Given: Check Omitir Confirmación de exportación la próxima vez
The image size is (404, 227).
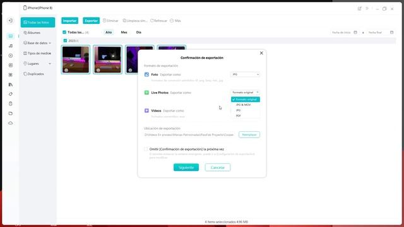Looking at the screenshot, I should [x=146, y=149].
